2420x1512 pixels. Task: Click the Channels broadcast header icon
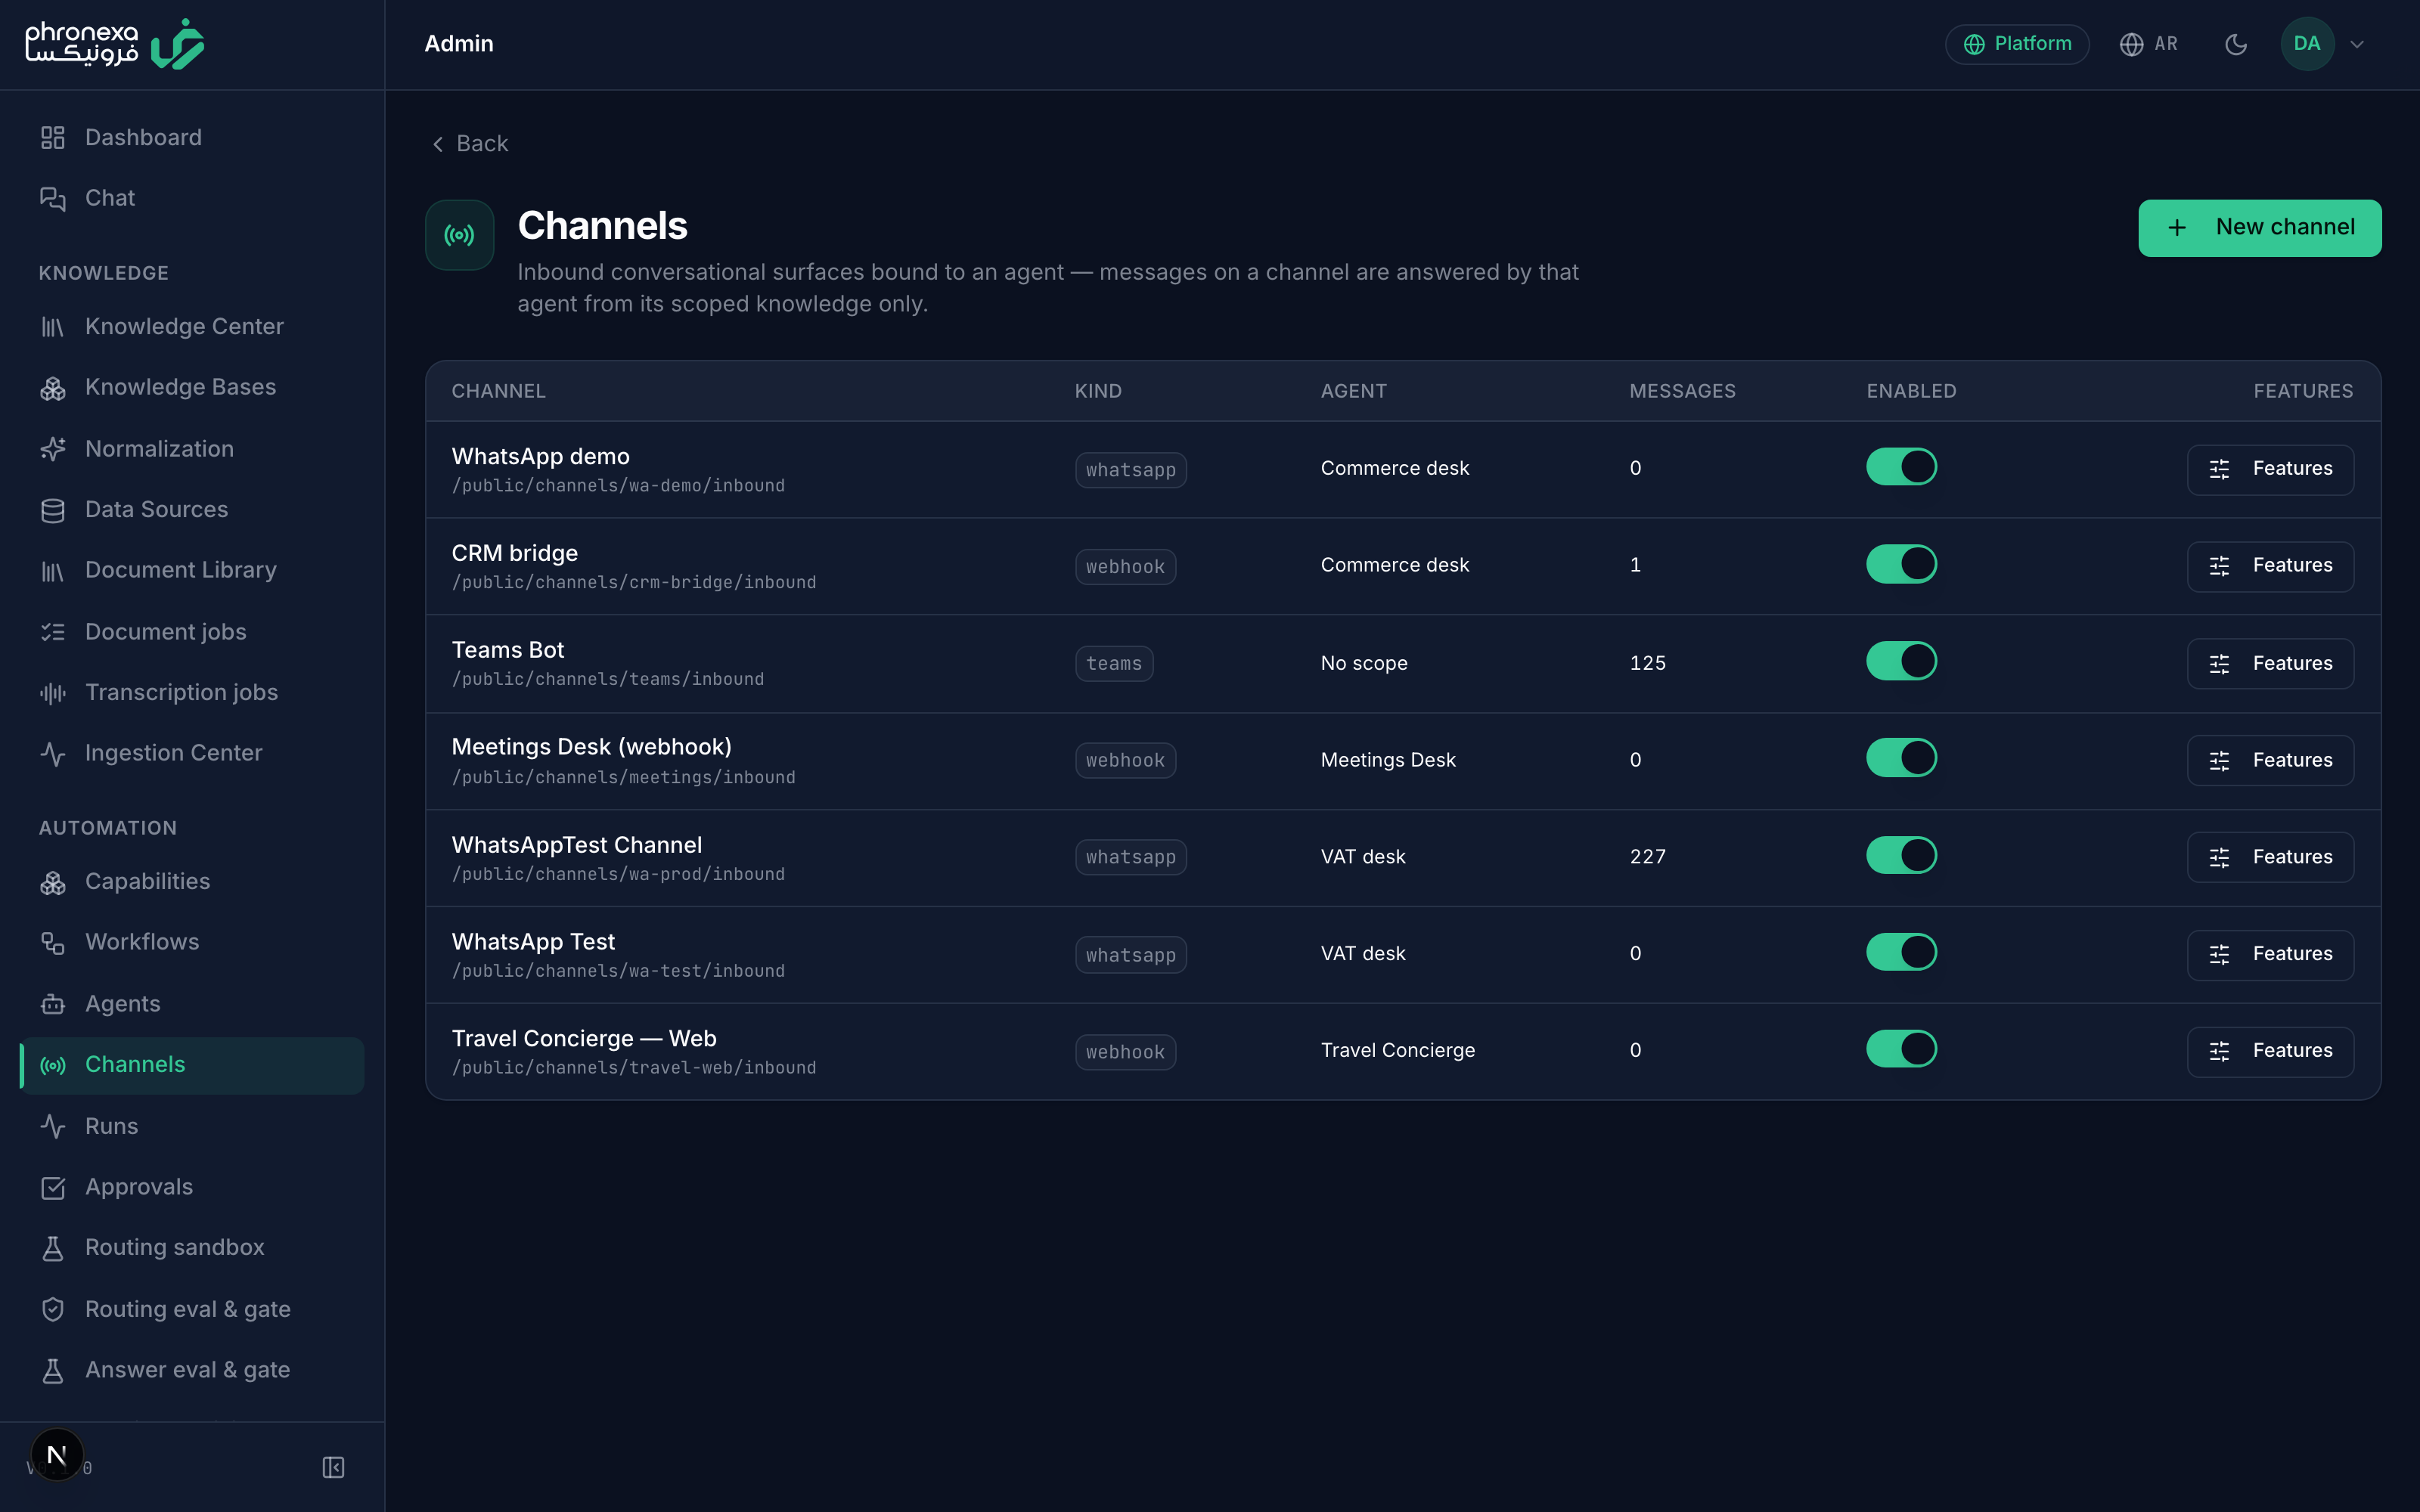(x=460, y=235)
